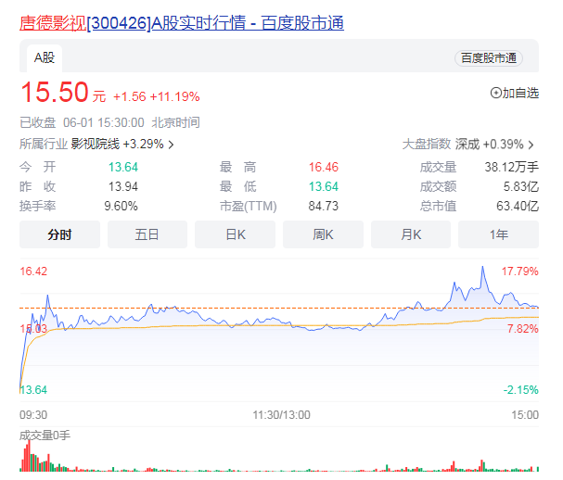The image size is (563, 480).
Task: Switch to the 五日 chart tab
Action: (x=147, y=234)
